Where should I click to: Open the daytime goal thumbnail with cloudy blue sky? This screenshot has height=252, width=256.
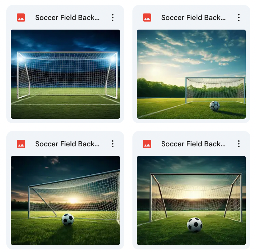(191, 74)
